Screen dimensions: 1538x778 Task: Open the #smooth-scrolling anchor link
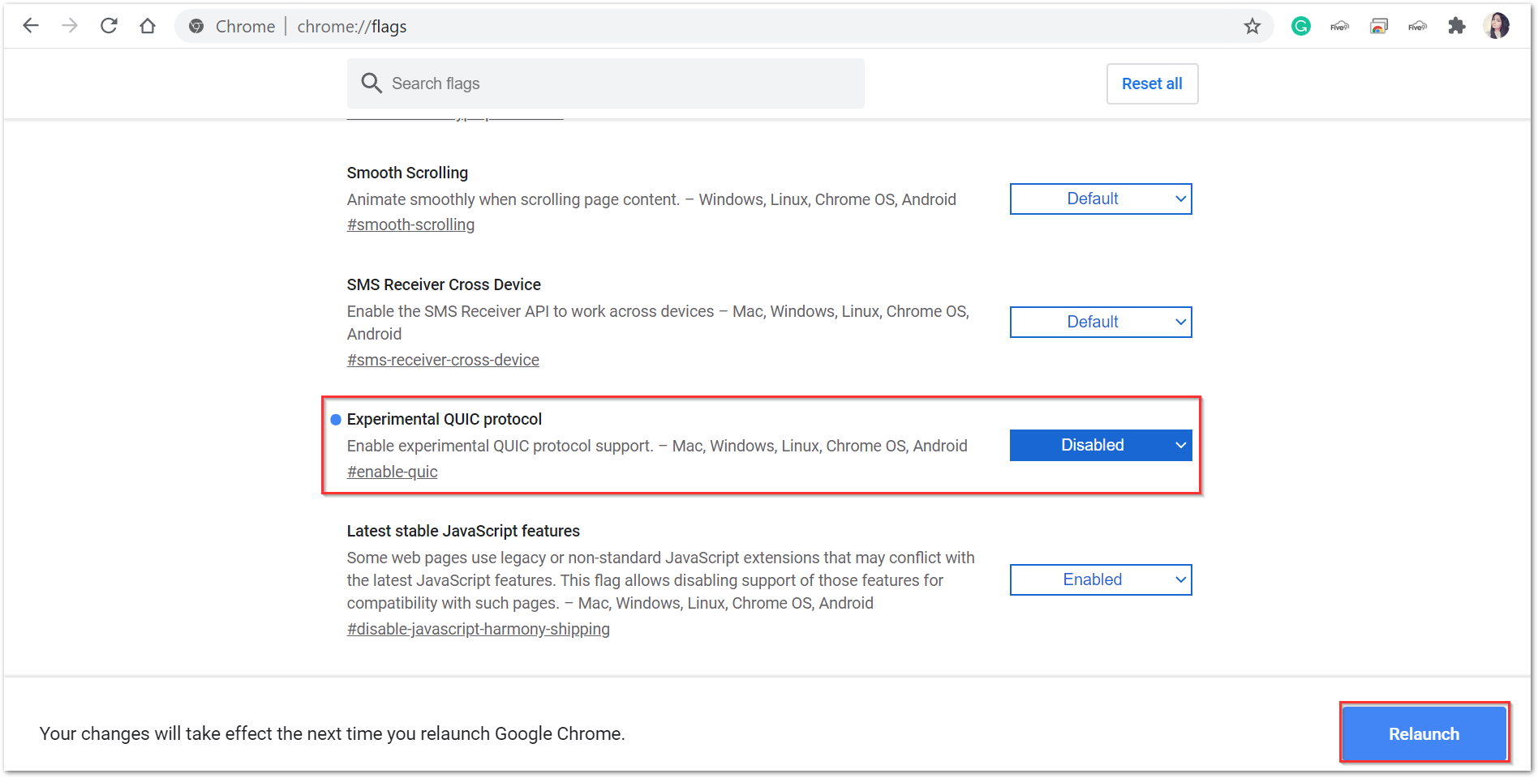[410, 224]
